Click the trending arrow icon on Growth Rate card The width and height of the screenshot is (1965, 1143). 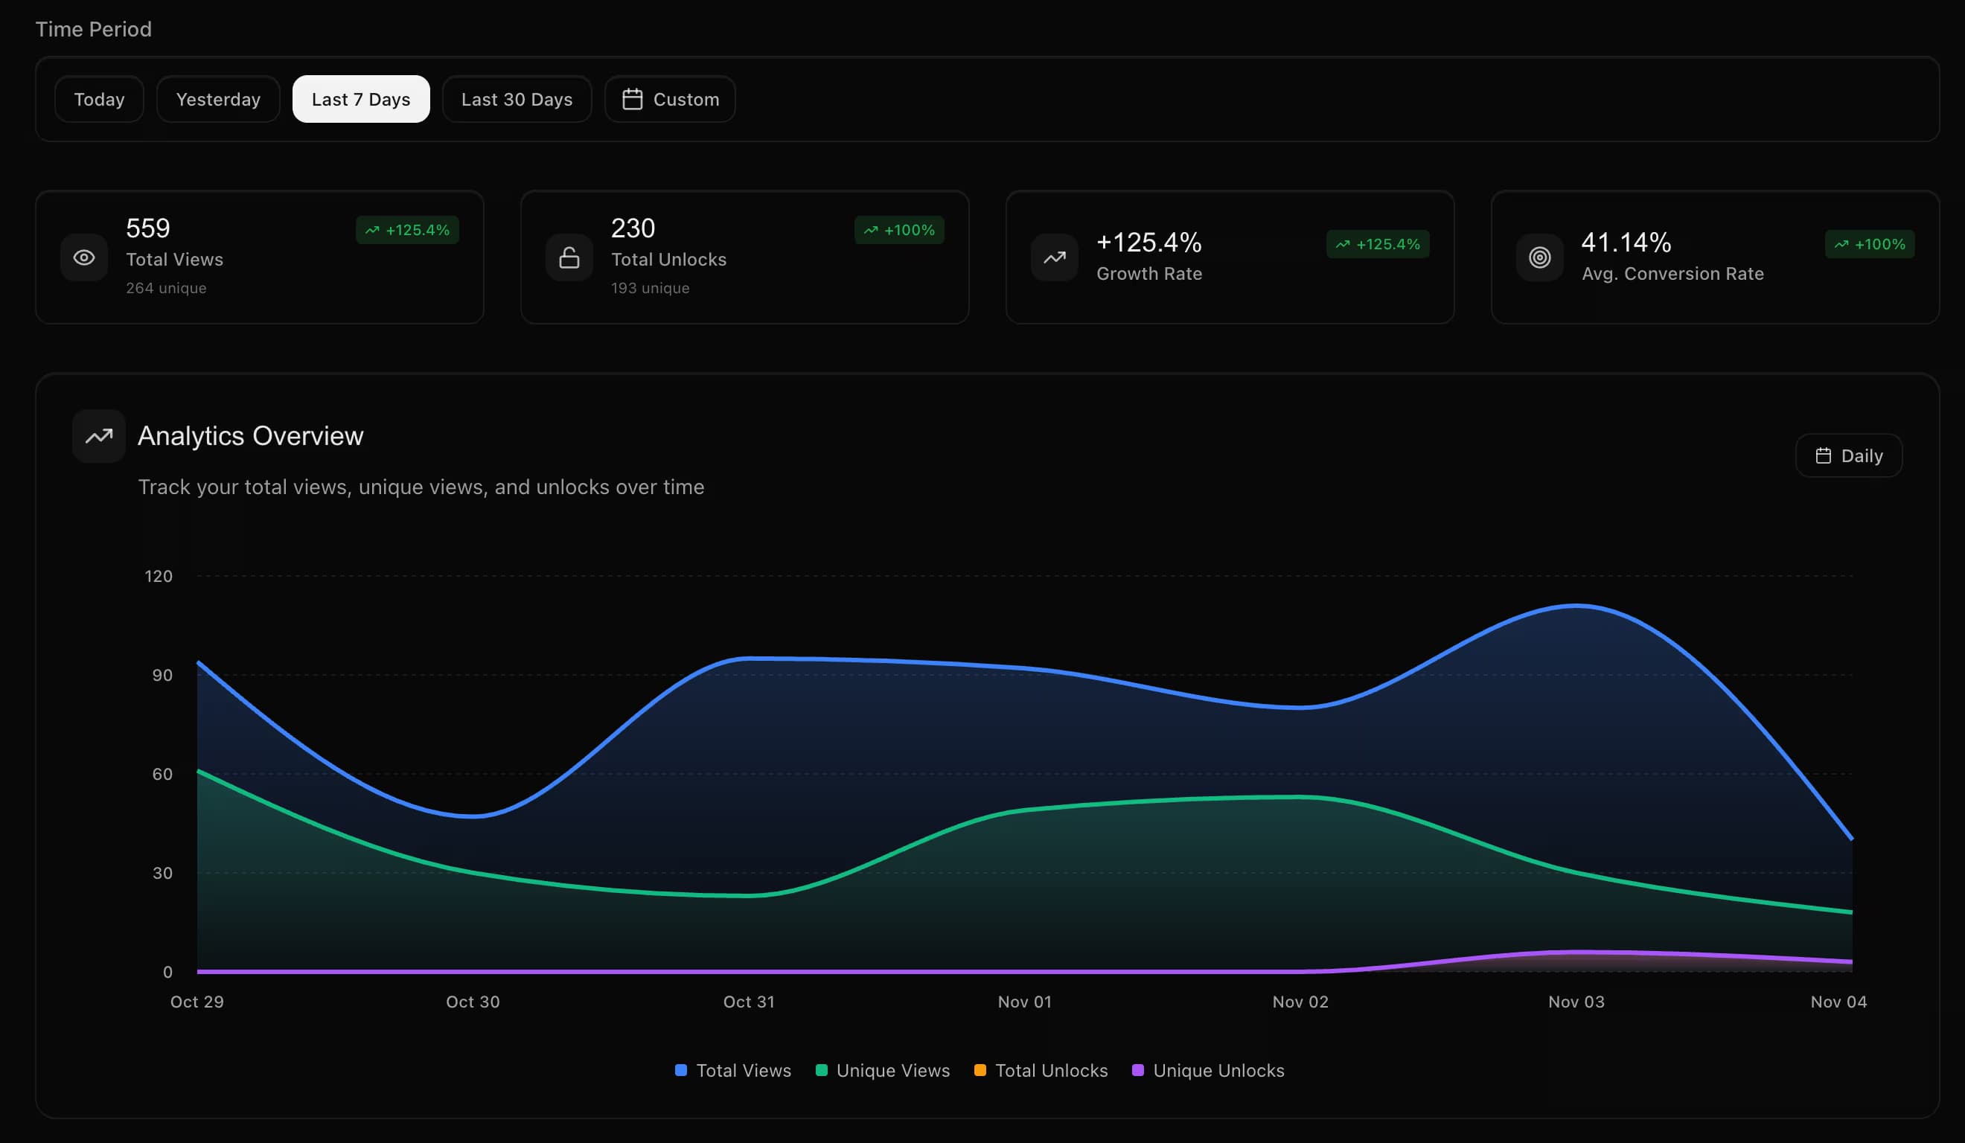click(x=1054, y=257)
